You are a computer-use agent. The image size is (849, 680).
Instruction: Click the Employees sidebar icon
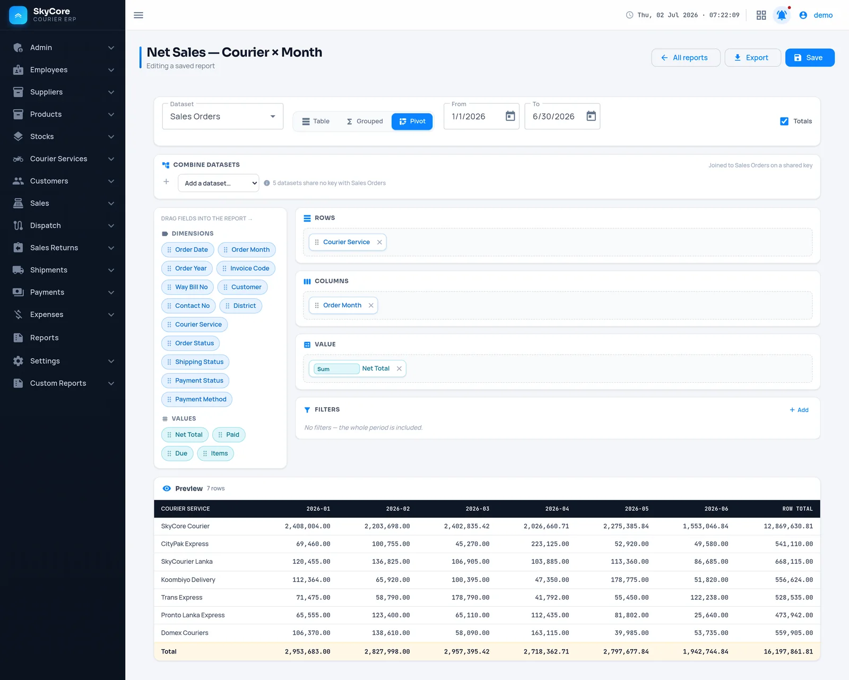tap(18, 70)
